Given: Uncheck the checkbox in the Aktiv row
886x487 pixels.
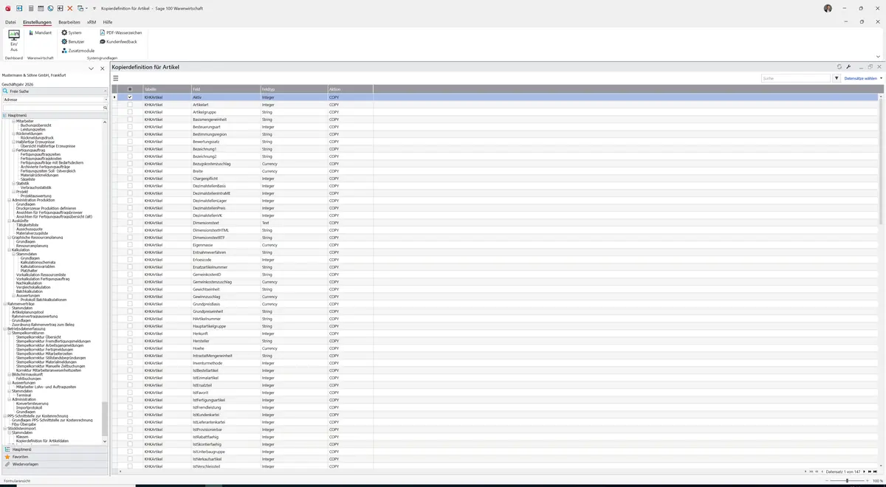Looking at the screenshot, I should tap(130, 97).
